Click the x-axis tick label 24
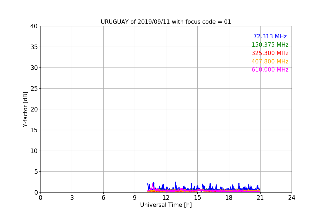Image resolution: width=324 pixels, height=216 pixels. [292, 198]
